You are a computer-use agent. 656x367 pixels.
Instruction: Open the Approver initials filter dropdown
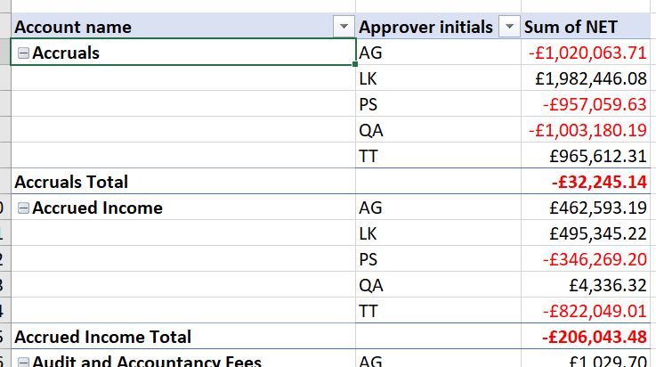tap(509, 28)
